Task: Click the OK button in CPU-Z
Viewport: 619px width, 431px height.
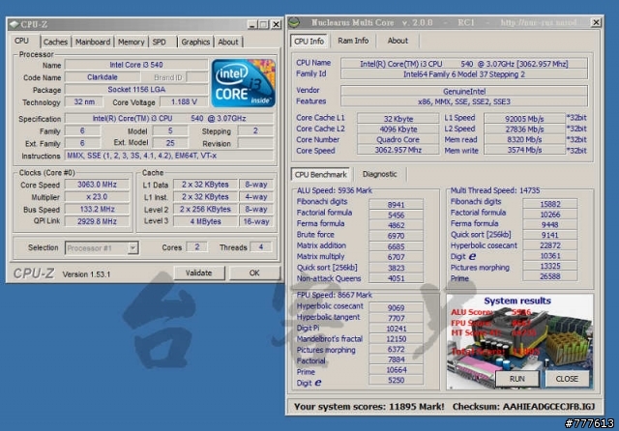Action: [x=254, y=273]
